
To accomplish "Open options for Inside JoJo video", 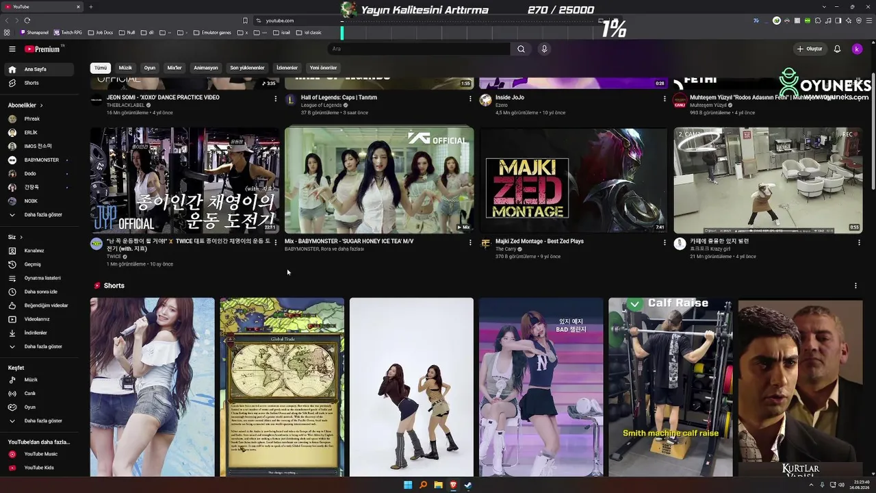I will point(665,99).
